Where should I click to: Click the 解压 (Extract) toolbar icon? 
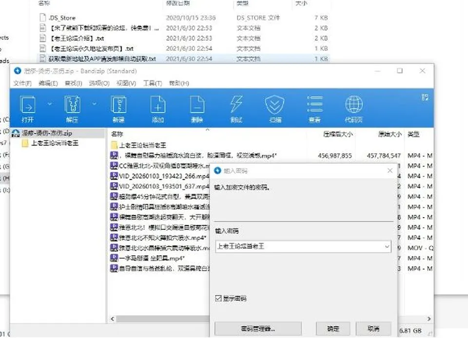72,104
